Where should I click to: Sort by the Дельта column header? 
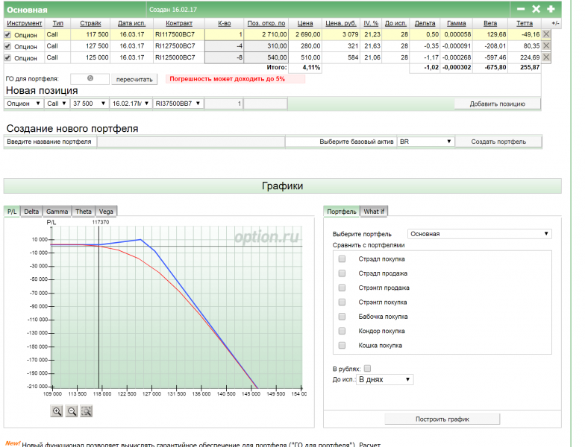[x=425, y=23]
